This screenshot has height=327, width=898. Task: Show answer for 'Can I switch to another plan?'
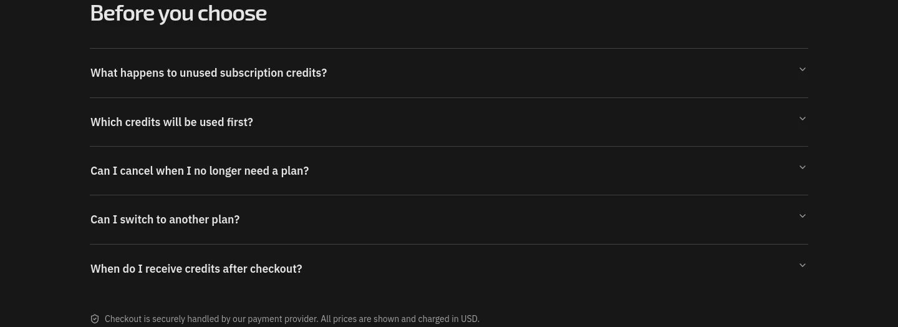click(449, 220)
